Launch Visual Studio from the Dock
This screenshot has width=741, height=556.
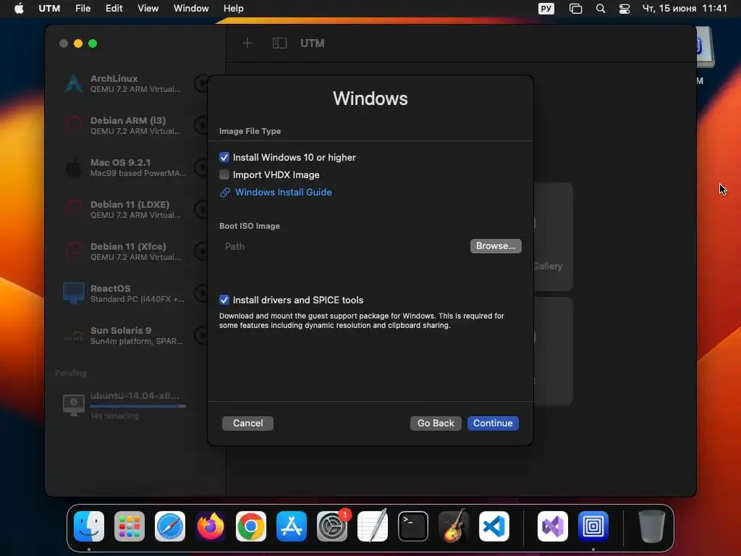tap(553, 526)
